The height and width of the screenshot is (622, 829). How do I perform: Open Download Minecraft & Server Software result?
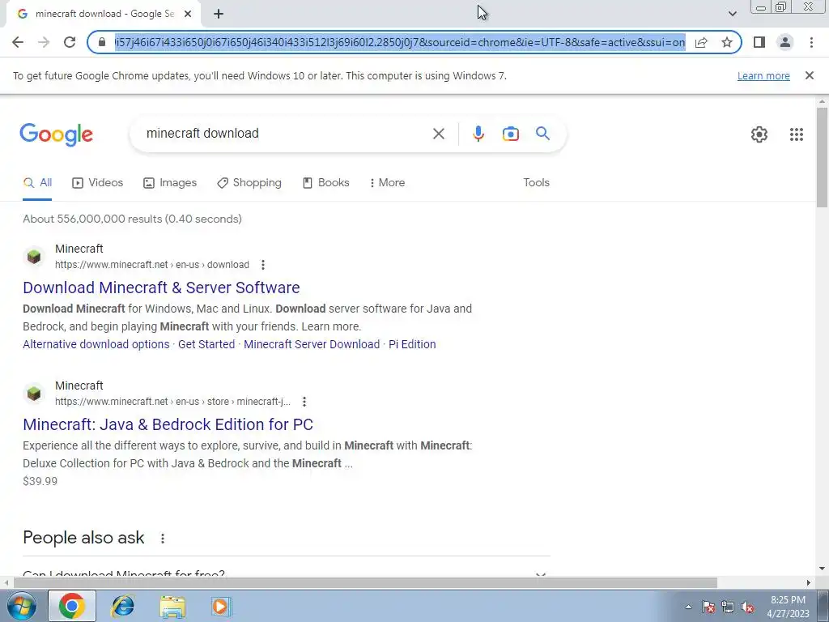(x=161, y=288)
